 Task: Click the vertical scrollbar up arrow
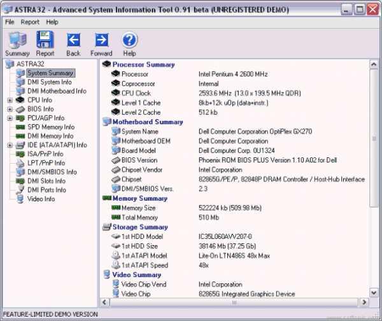(374, 64)
